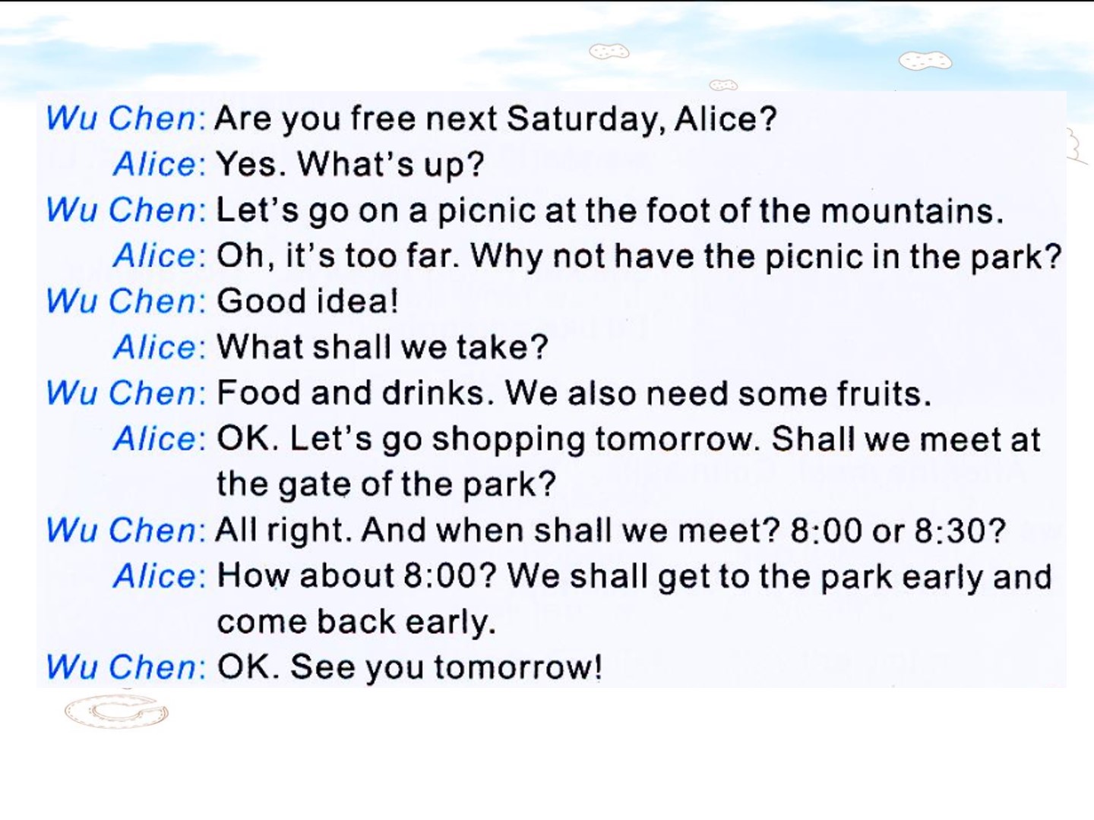Select Alice's reply "Yes. What's up?"
The height and width of the screenshot is (820, 1094).
point(350,165)
